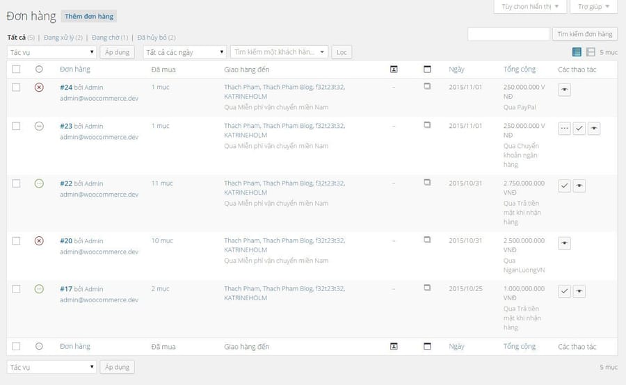Open order notes icon for order #22
The image size is (626, 385).
tap(427, 182)
